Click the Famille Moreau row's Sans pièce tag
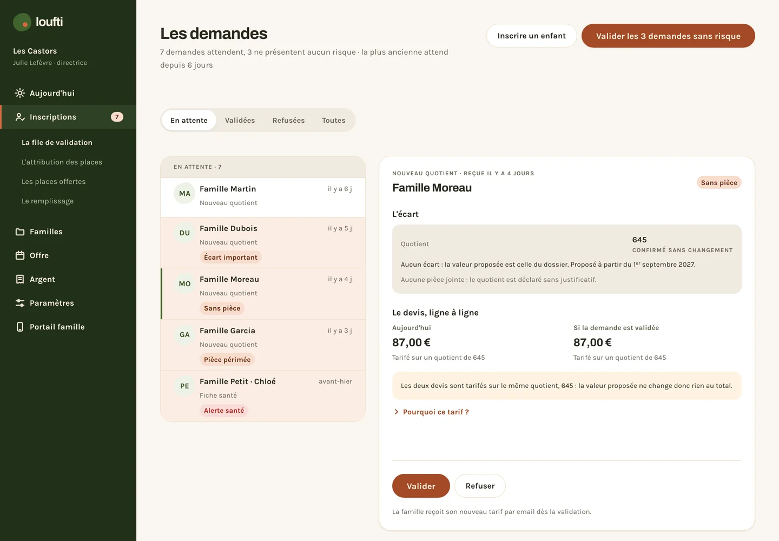 point(222,308)
